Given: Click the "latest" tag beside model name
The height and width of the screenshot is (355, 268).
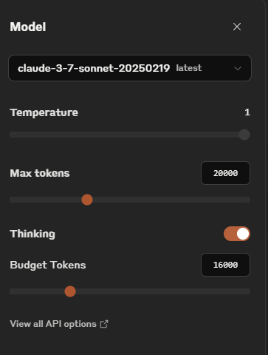Looking at the screenshot, I should 189,68.
